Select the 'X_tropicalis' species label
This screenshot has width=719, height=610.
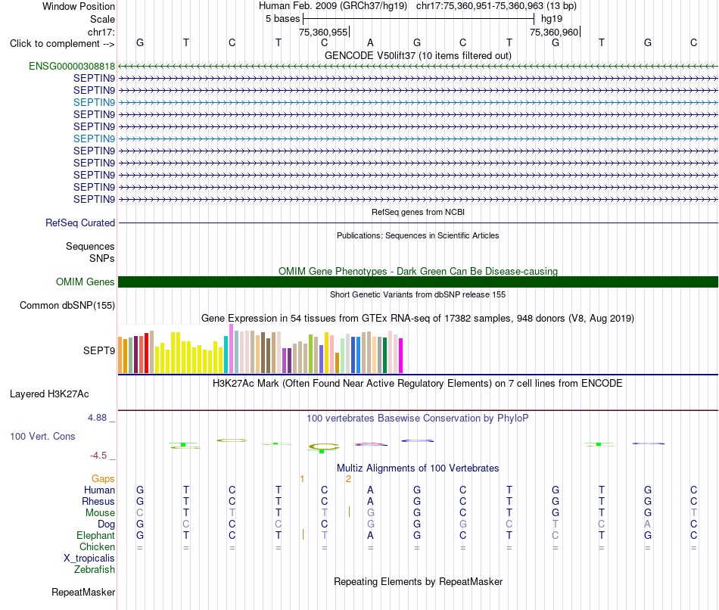point(89,559)
